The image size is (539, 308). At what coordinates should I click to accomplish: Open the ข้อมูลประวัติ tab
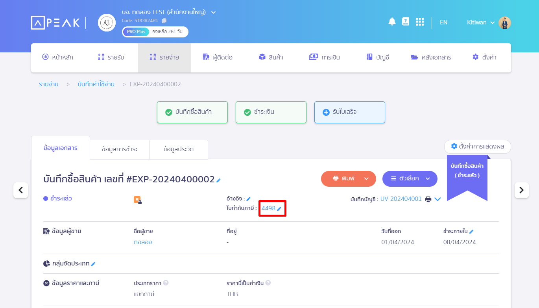179,150
